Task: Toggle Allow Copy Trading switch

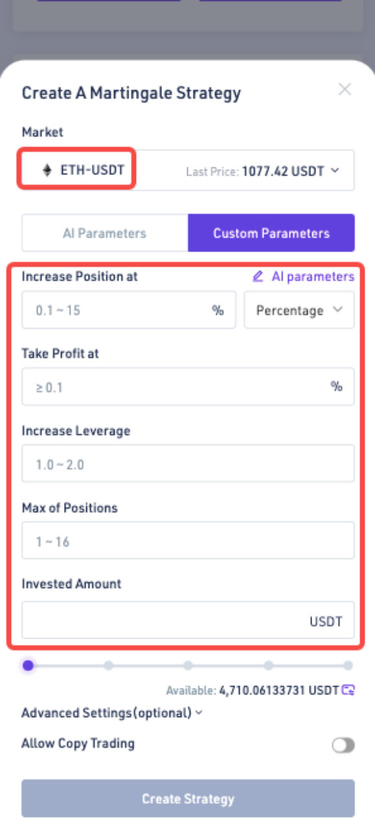Action: pyautogui.click(x=343, y=745)
